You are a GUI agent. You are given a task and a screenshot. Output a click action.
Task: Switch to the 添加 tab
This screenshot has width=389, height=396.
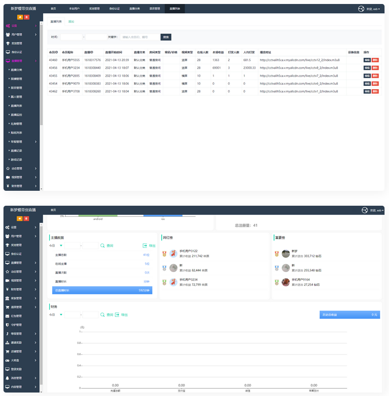[71, 22]
